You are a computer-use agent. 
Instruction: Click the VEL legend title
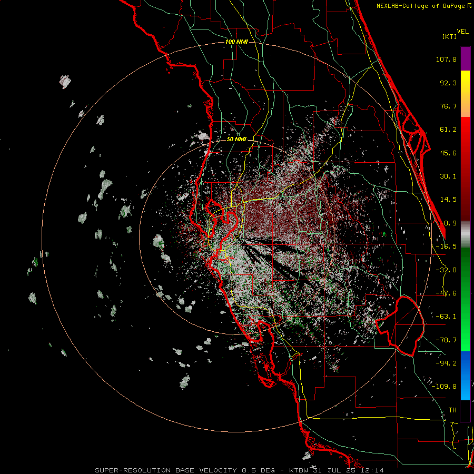click(x=462, y=32)
